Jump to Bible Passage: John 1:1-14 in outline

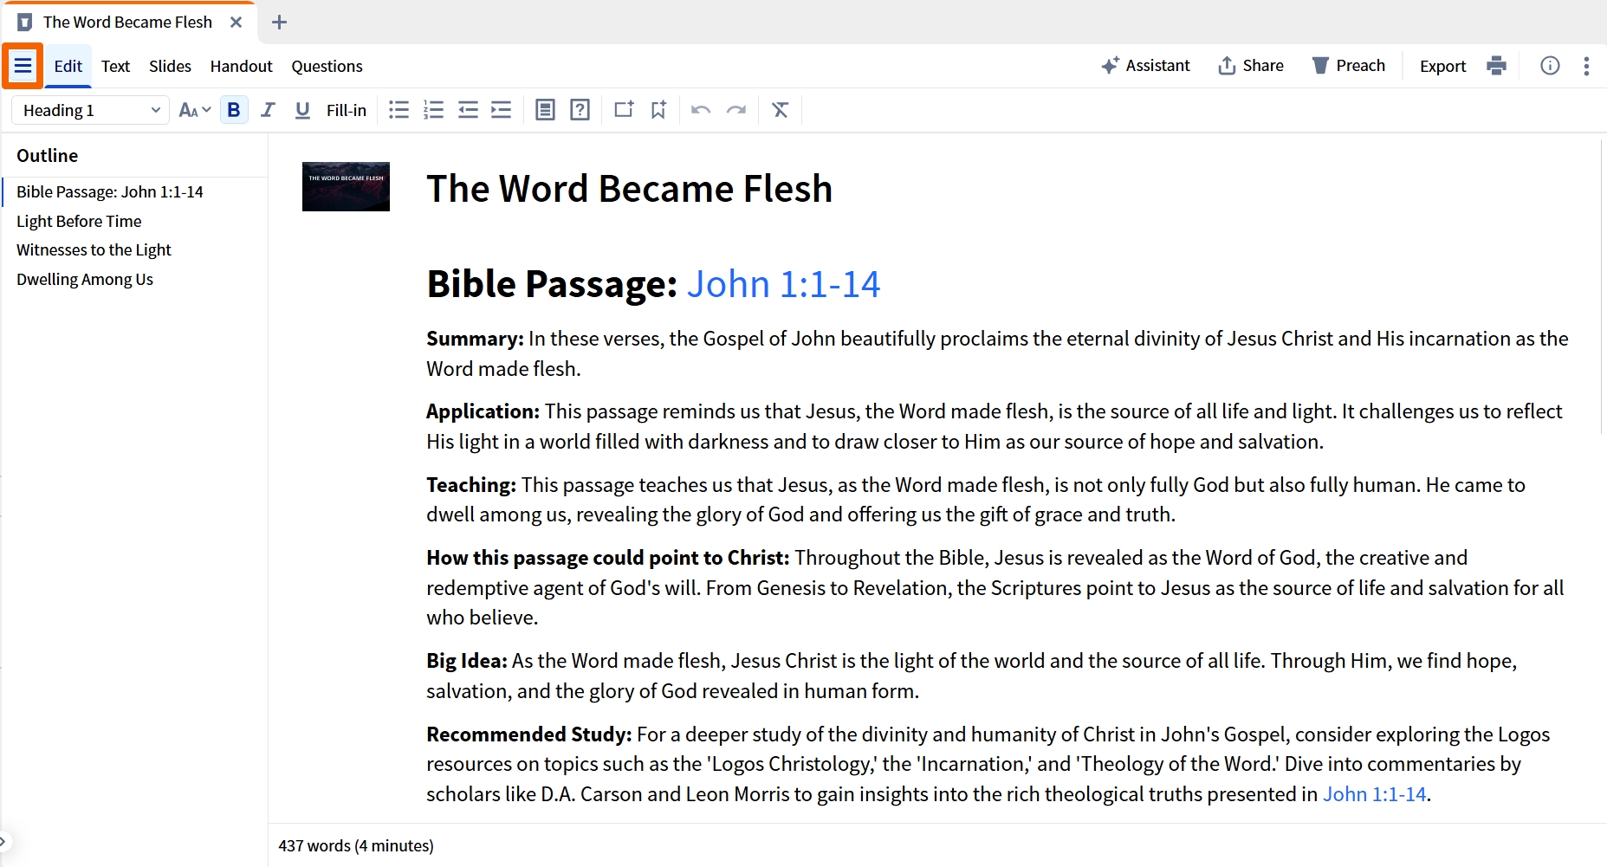pyautogui.click(x=110, y=192)
